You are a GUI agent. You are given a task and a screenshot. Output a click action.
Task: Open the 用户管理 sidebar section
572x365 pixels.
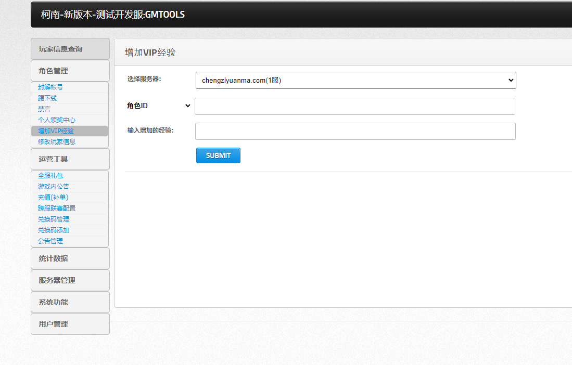tap(70, 324)
